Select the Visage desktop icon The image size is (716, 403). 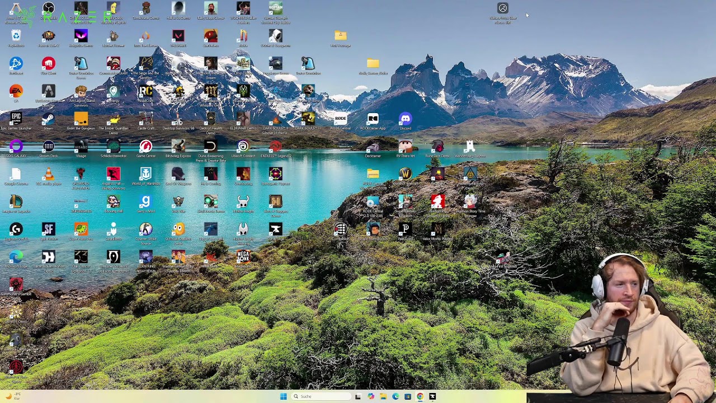tap(81, 146)
